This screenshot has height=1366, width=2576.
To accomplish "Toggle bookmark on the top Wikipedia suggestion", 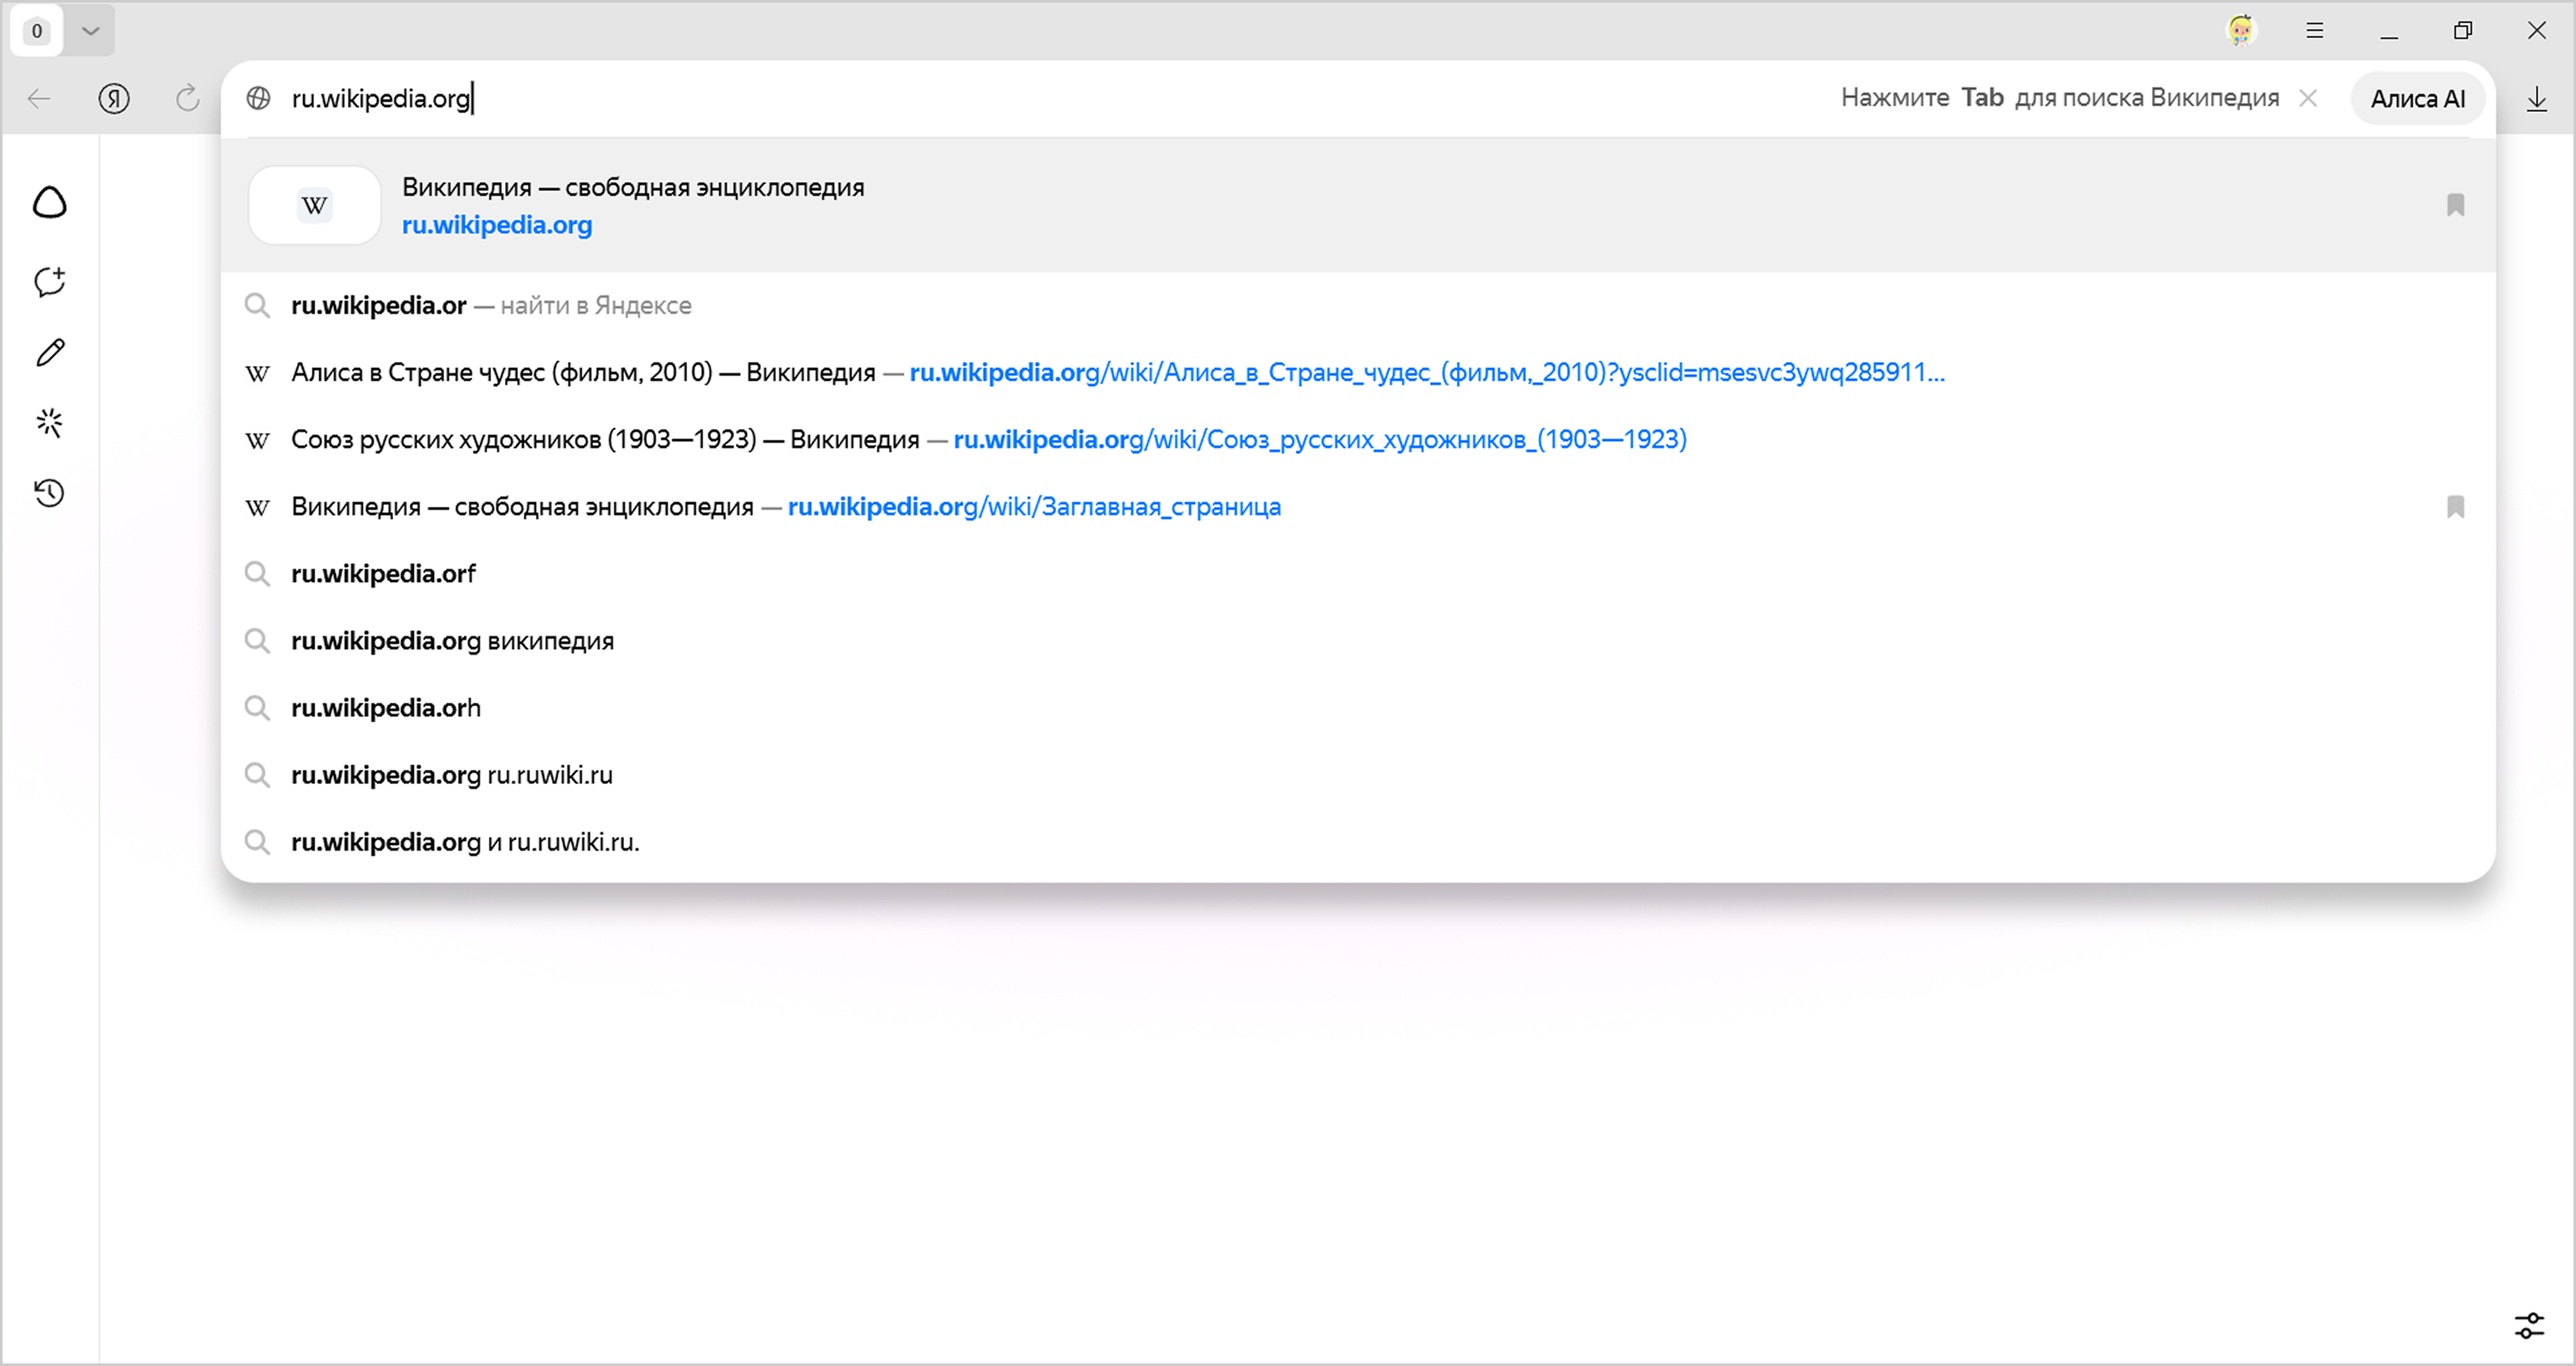I will click(2455, 205).
